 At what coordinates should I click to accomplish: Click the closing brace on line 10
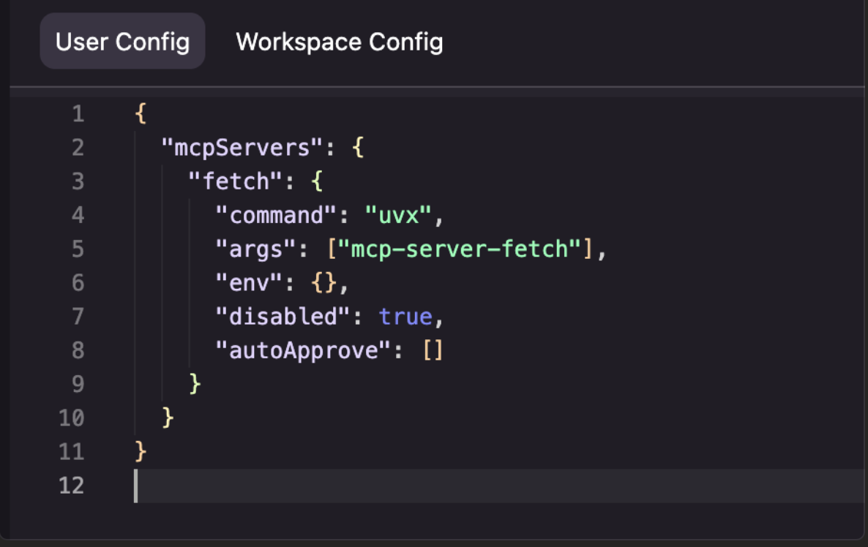168,417
